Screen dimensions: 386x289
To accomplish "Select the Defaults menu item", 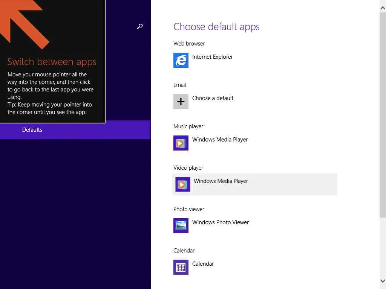I will [75, 130].
